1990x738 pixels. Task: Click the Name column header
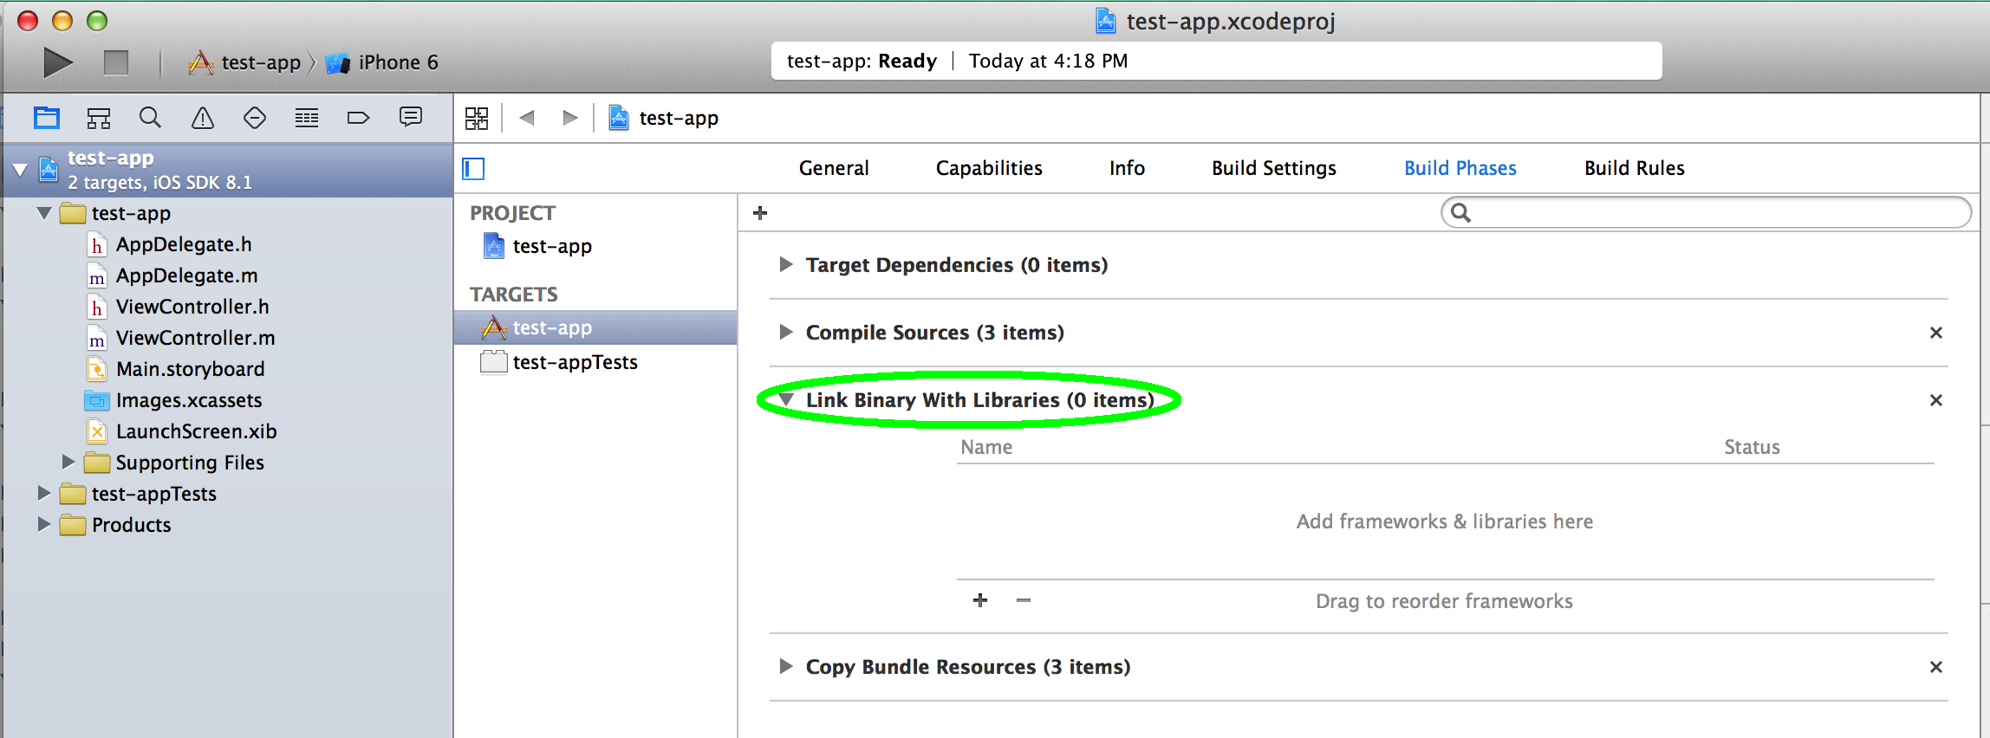[x=986, y=447]
